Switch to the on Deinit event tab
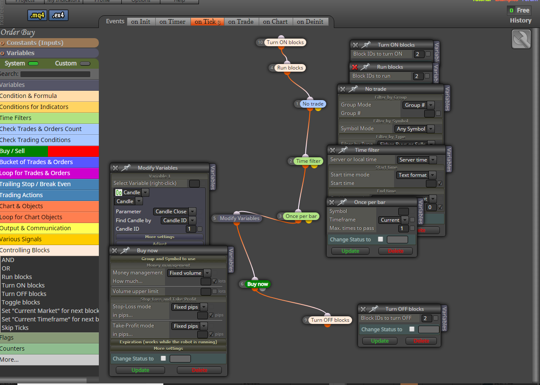The image size is (540, 385). pyautogui.click(x=310, y=22)
